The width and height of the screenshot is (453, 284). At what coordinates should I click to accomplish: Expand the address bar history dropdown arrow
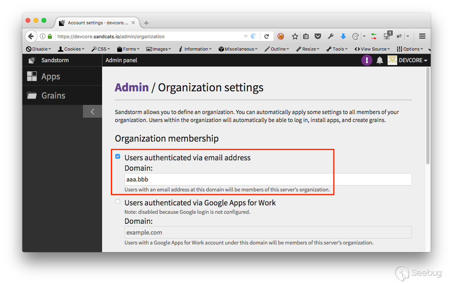pyautogui.click(x=246, y=36)
